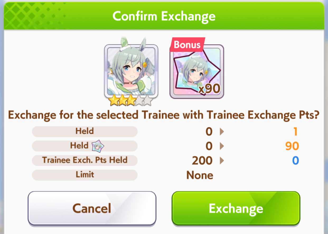328x234 pixels.
Task: Click the arrow beside 200 exchange points
Action: pyautogui.click(x=222, y=160)
